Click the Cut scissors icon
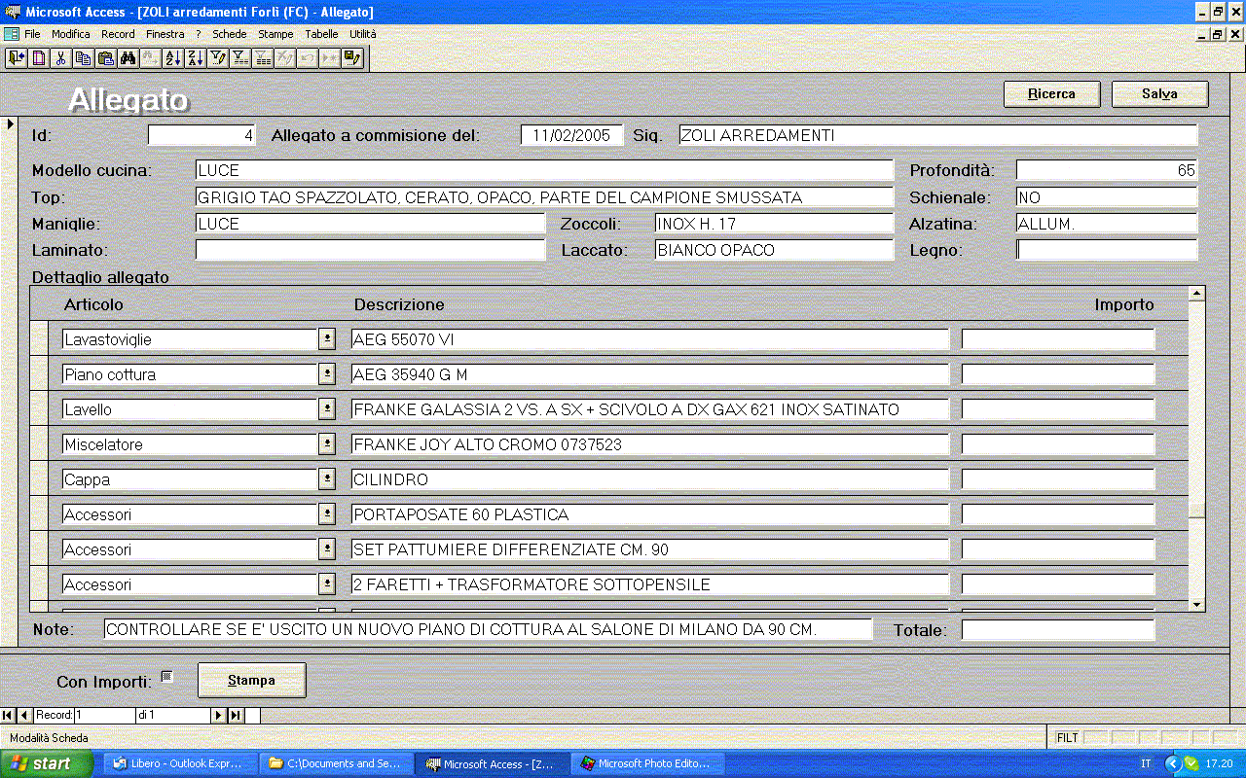 click(x=61, y=58)
